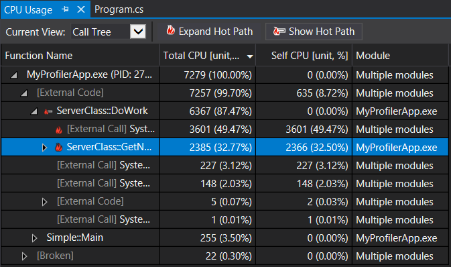The width and height of the screenshot is (451, 267).
Task: Sort by the Self CPU column header
Action: click(x=304, y=55)
